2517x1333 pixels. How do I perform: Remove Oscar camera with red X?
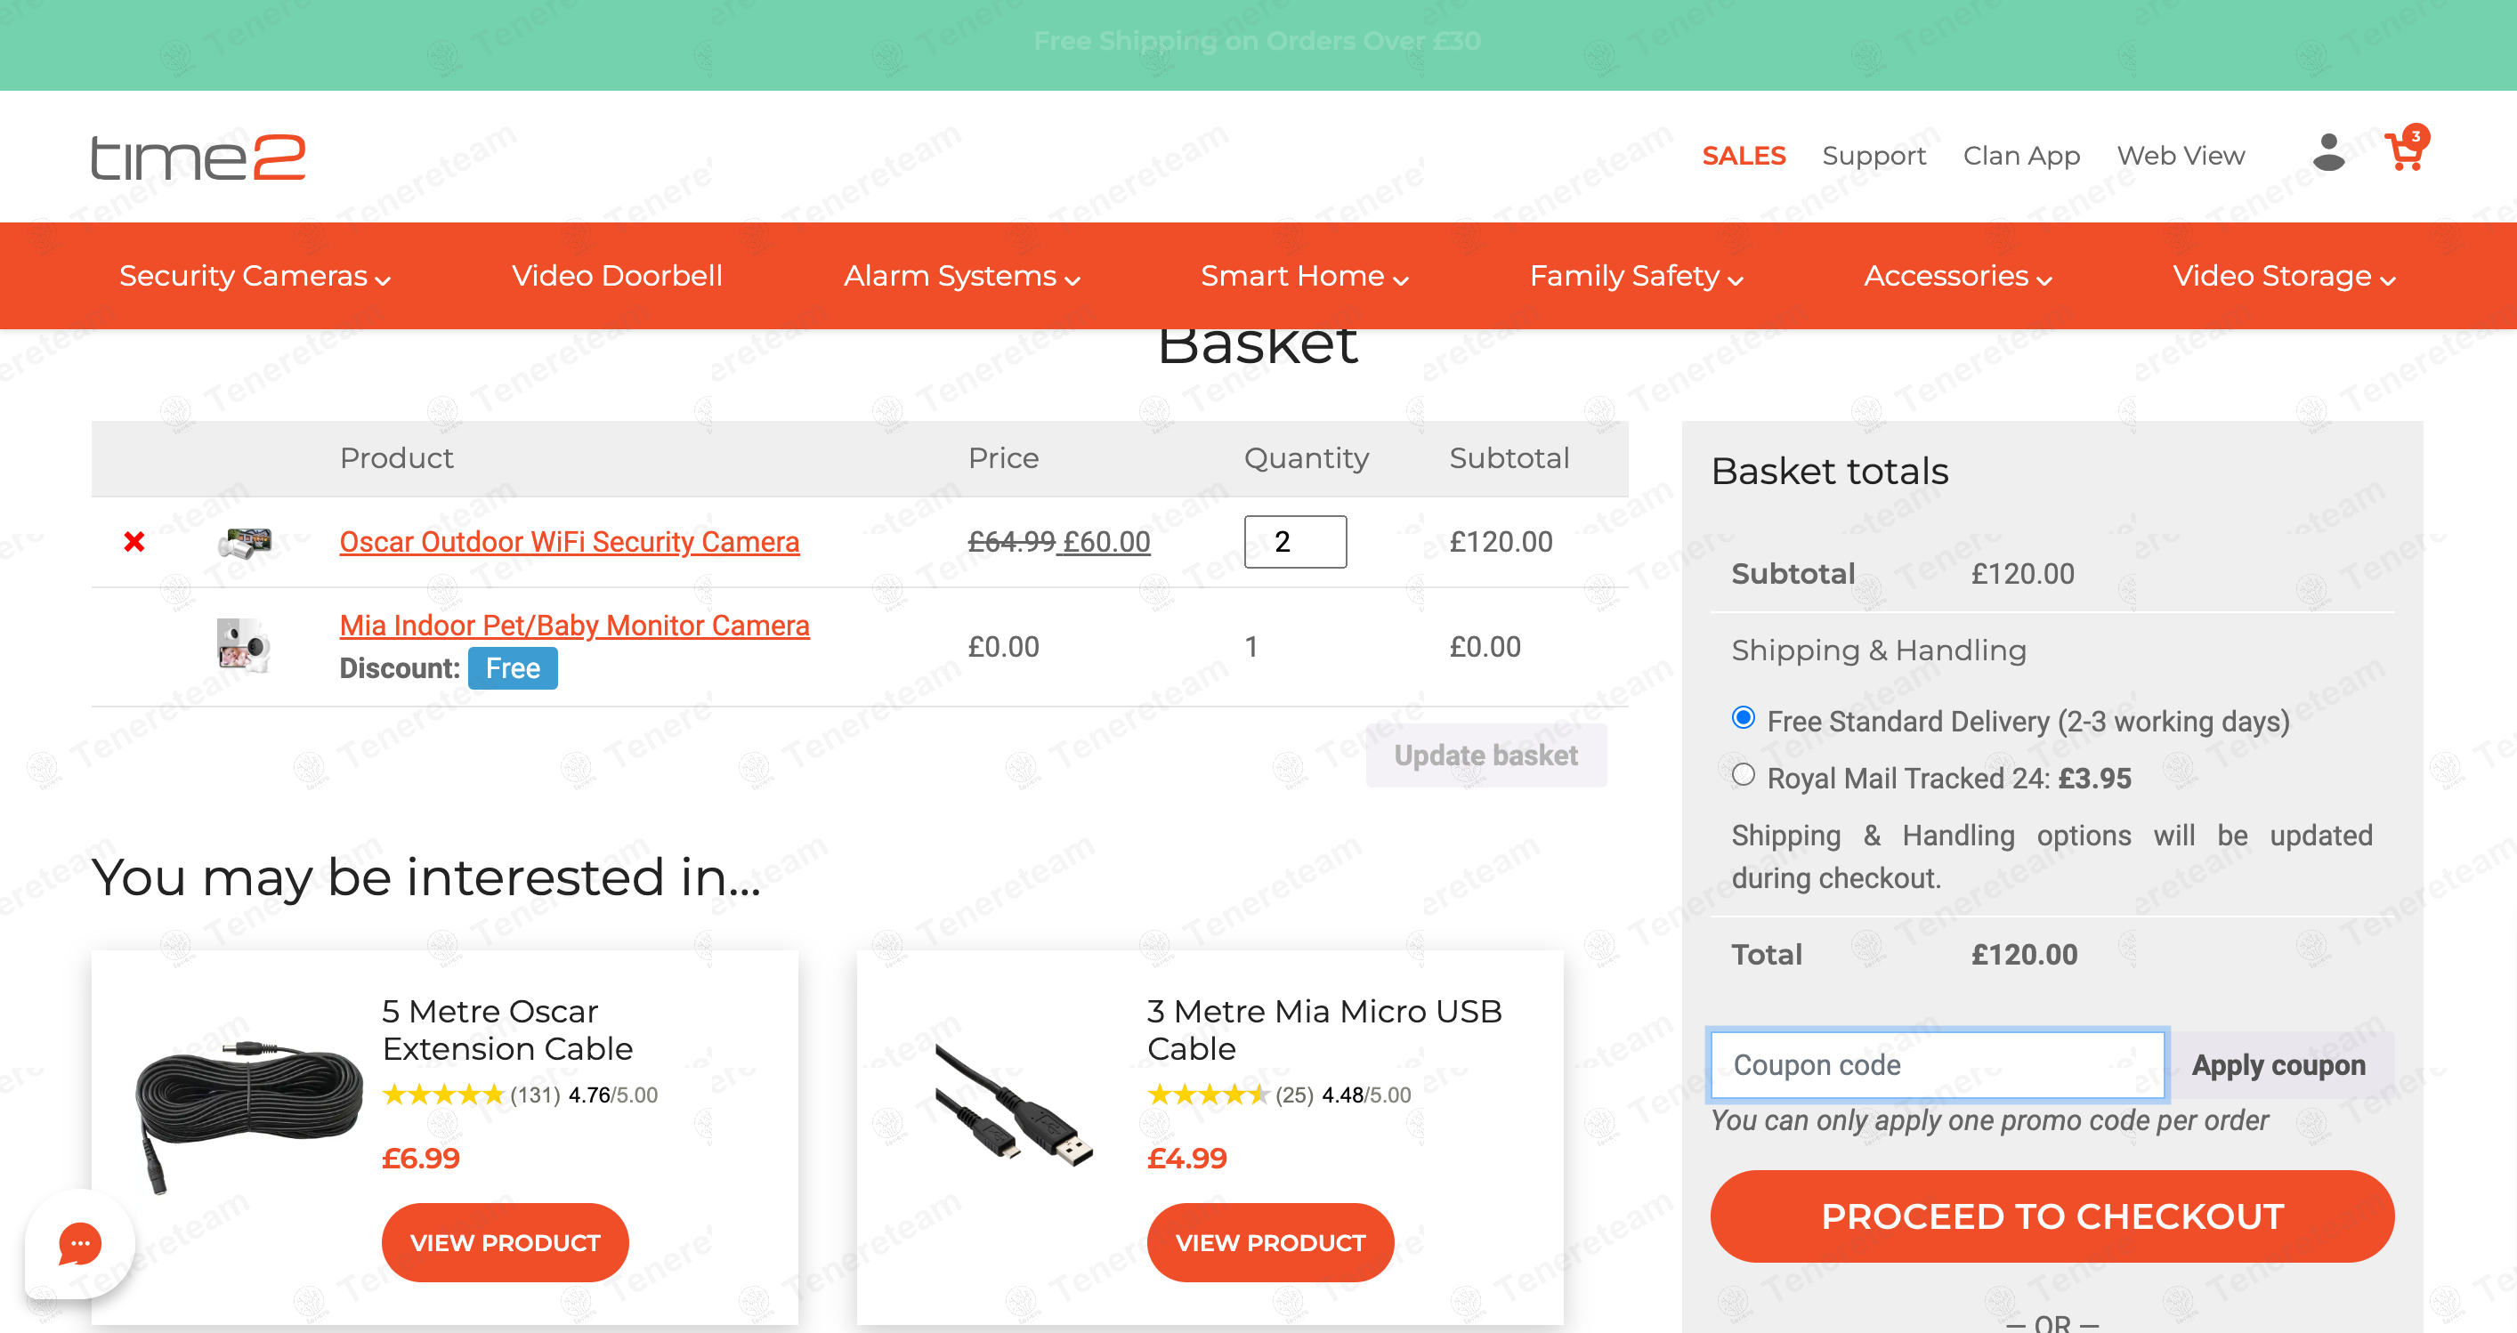[x=135, y=541]
